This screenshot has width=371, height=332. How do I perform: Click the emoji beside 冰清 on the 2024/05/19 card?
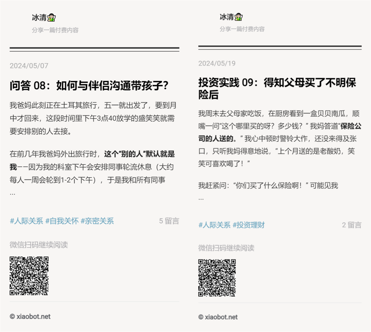pyautogui.click(x=239, y=17)
